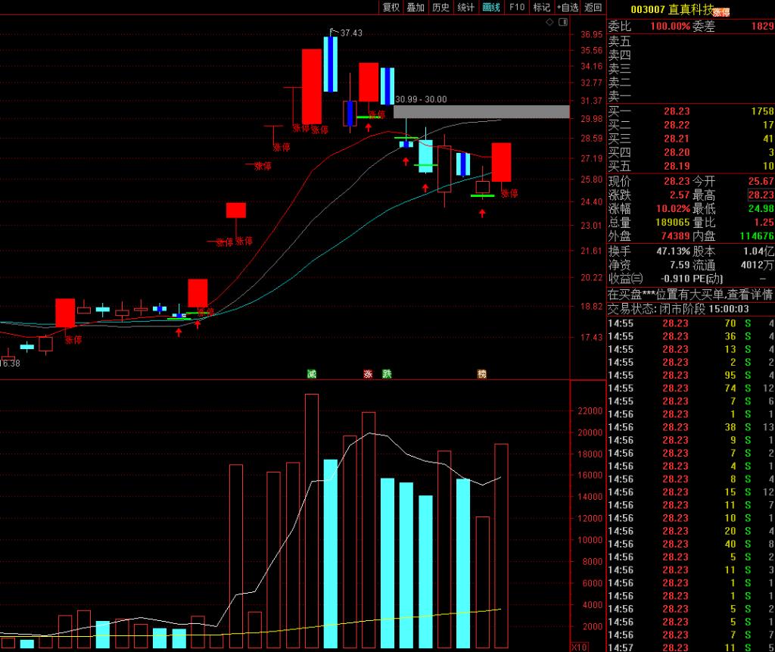Screen dimensions: 775x652
Task: Click the 涨停 badge beside stock name
Action: (721, 12)
